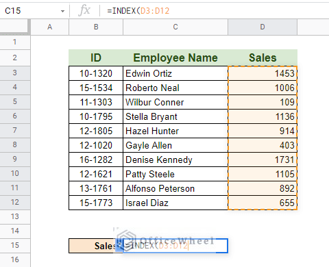Click into the formula bar text
Image resolution: width=329 pixels, height=267 pixels.
(138, 11)
